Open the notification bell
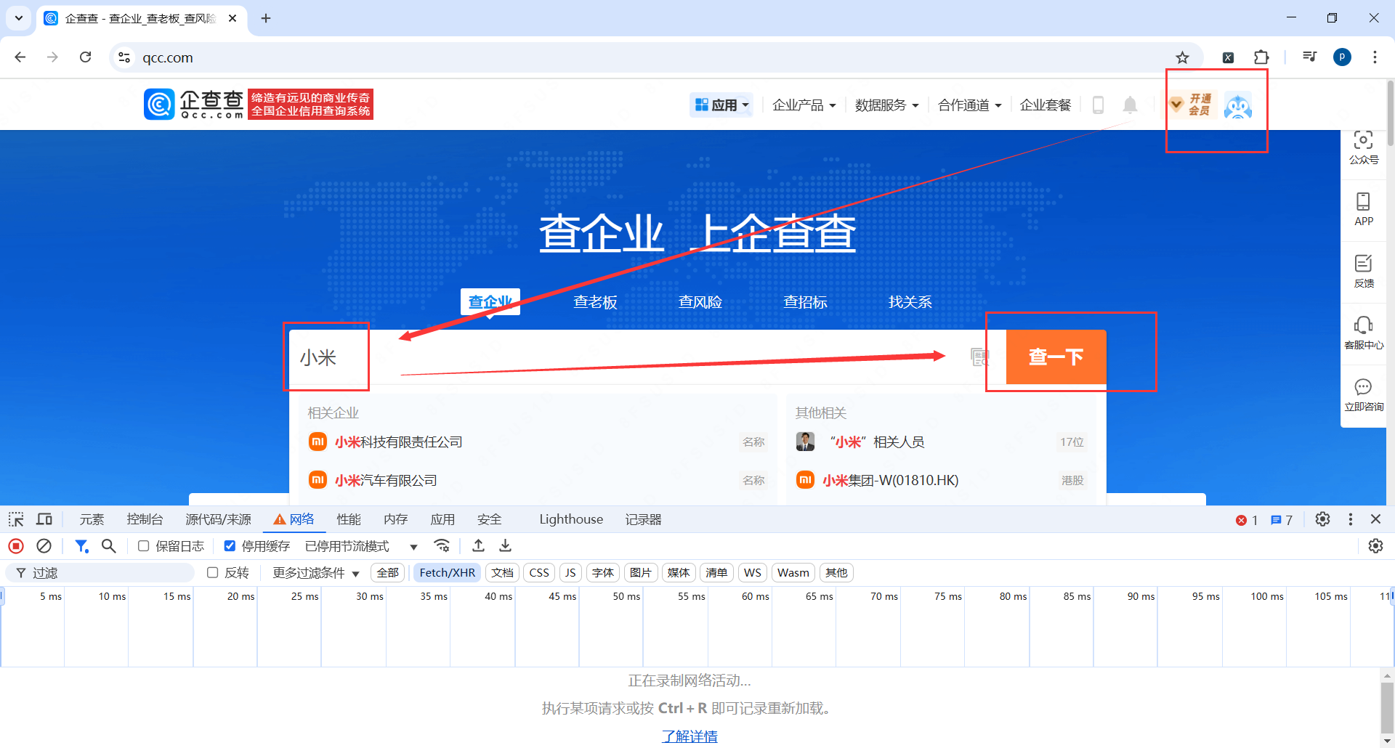This screenshot has width=1395, height=748. click(1130, 105)
